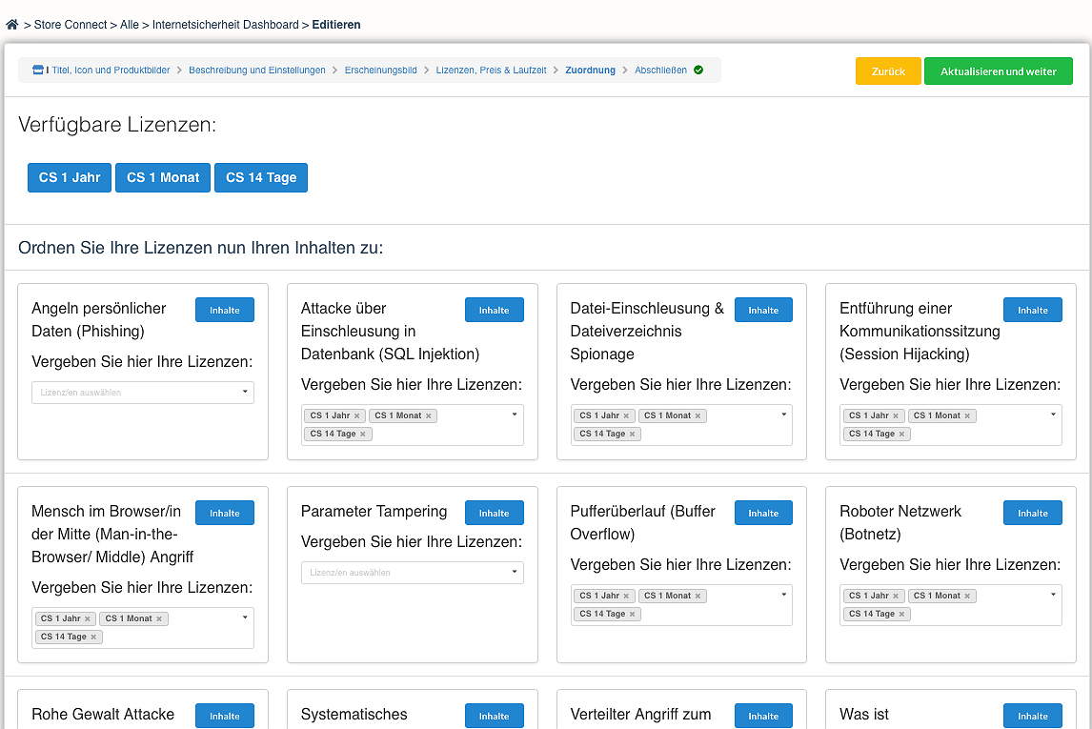Go to Beschreibung und Einstellungen step
1092x729 pixels.
(256, 71)
